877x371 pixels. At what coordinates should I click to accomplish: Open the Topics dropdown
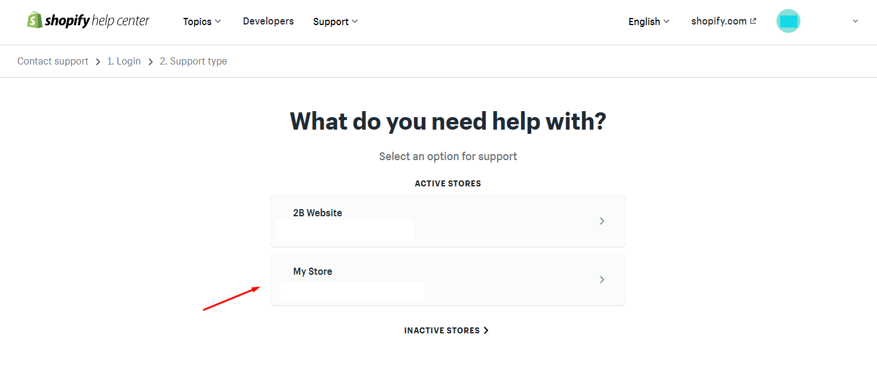(x=202, y=21)
